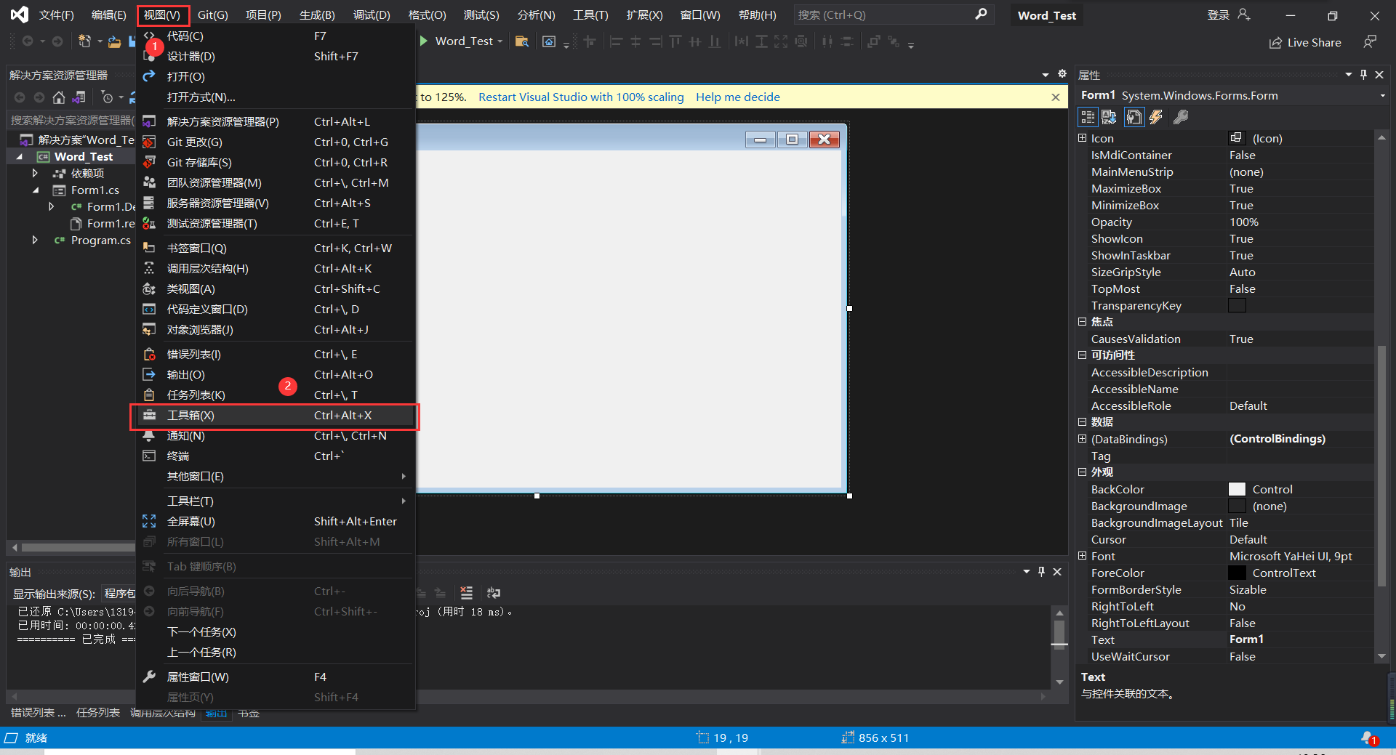Click the designer form's red close button
Screen dimensions: 1396x755
pyautogui.click(x=825, y=140)
